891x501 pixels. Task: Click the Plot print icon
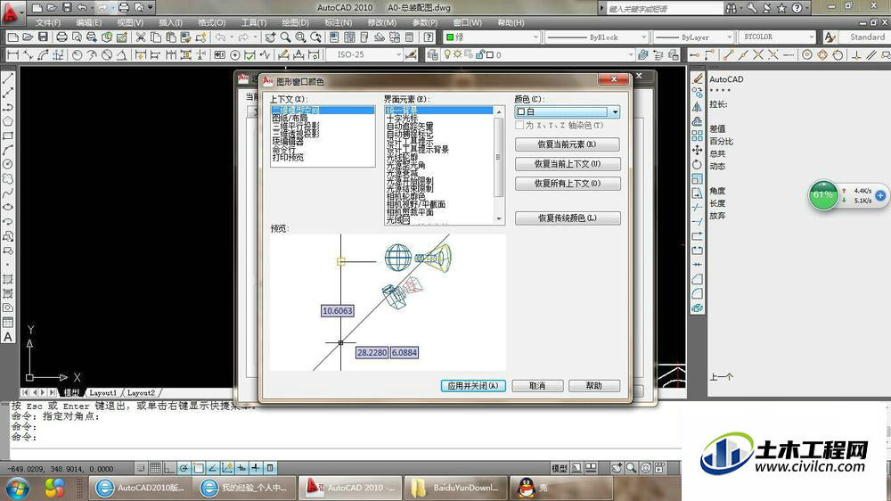(61, 37)
